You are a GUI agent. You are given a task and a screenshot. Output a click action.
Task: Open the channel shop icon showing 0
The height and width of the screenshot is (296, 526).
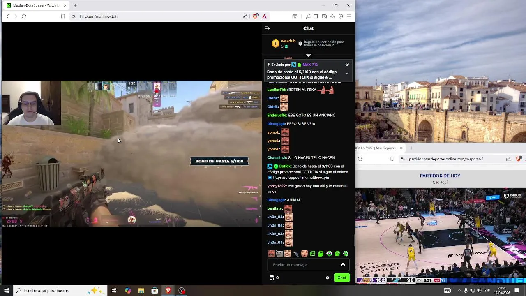coord(274,278)
